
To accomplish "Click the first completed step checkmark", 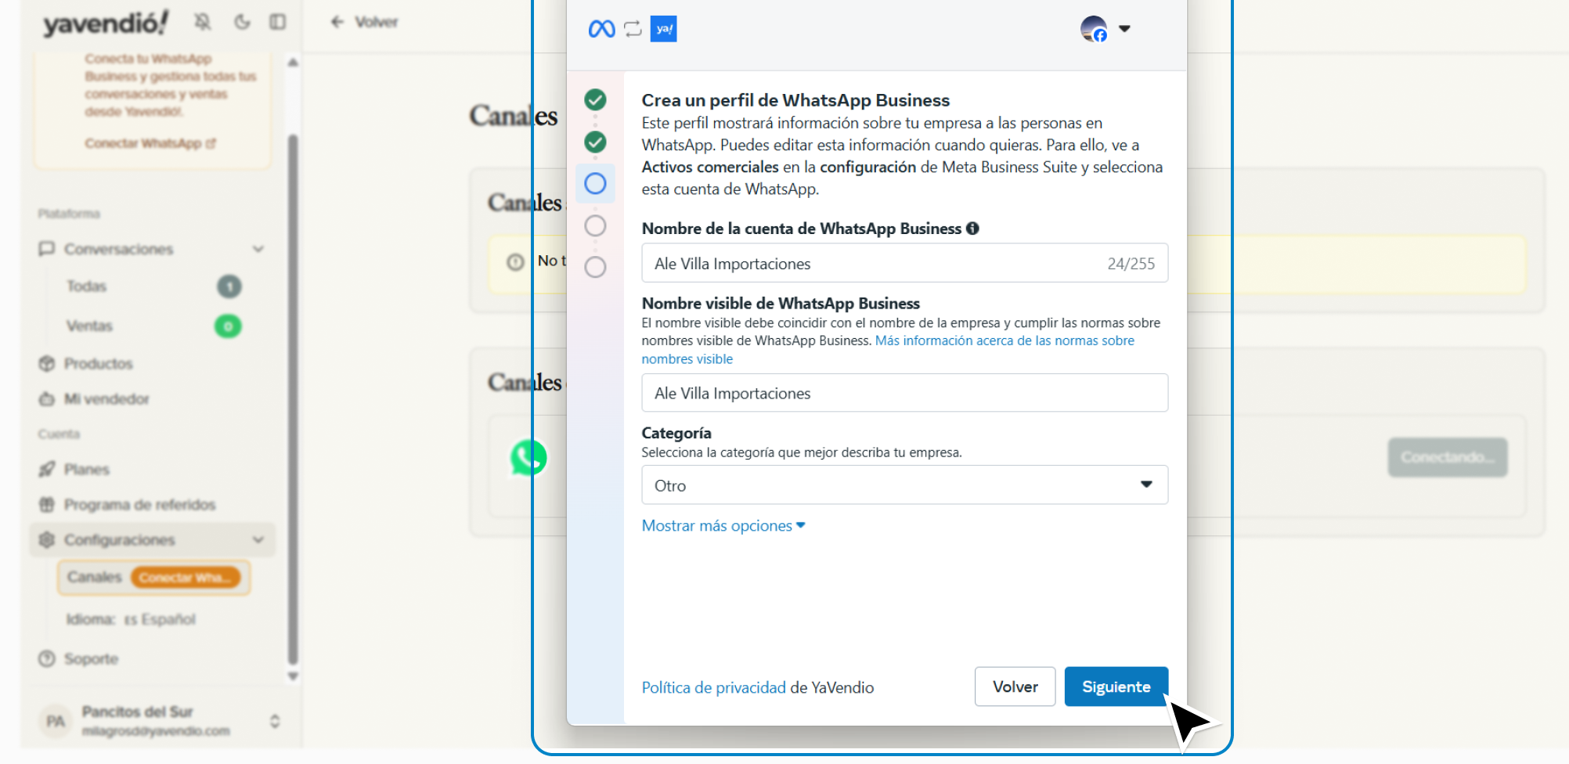I will click(595, 99).
